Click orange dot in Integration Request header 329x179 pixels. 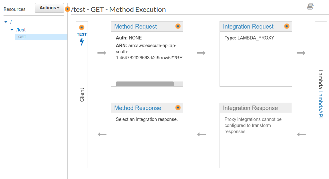tap(287, 26)
